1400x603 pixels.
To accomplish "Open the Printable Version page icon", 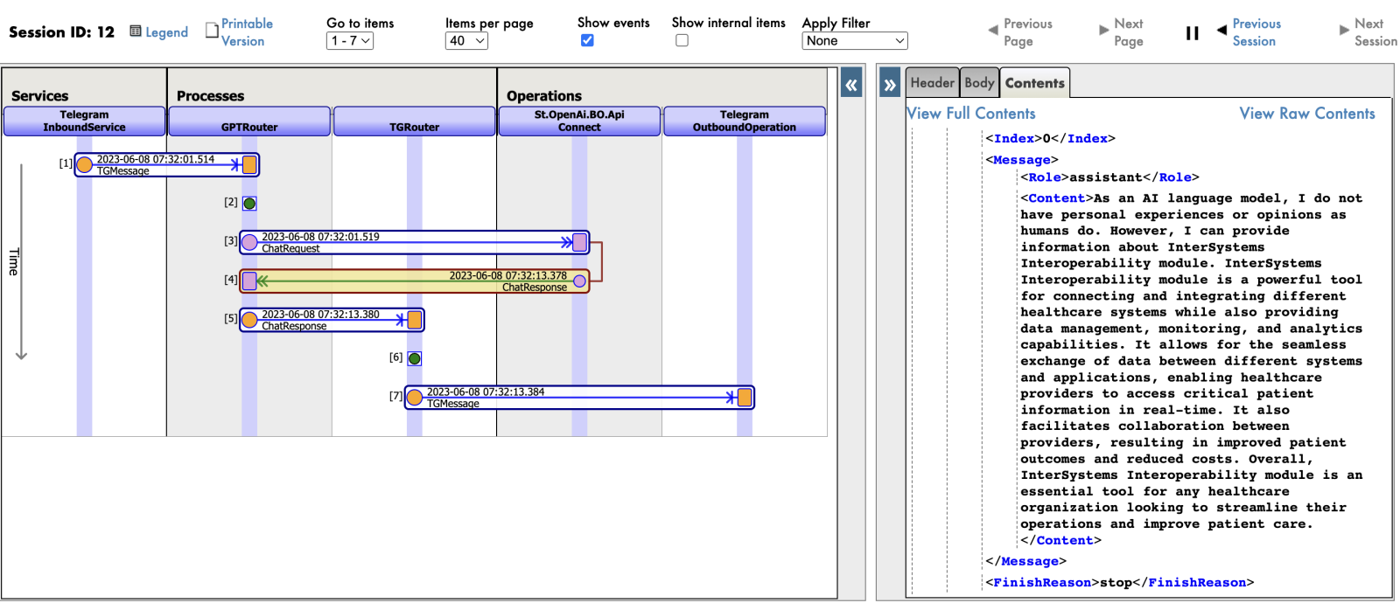I will click(x=212, y=31).
